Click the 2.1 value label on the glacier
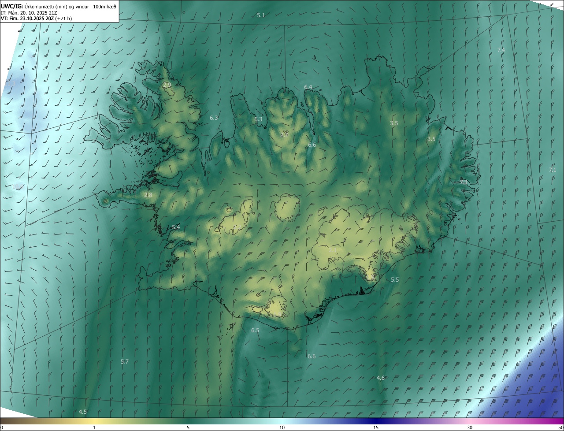The height and width of the screenshot is (431, 564). point(333,250)
